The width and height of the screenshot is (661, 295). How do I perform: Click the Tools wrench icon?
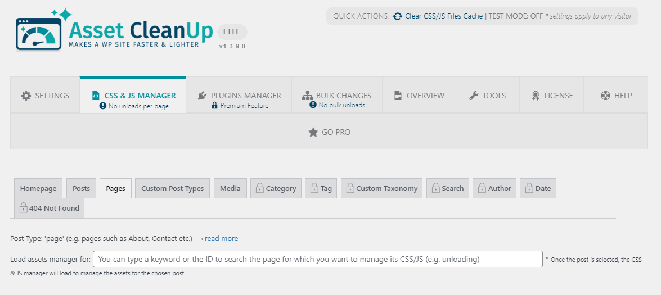[x=474, y=96]
